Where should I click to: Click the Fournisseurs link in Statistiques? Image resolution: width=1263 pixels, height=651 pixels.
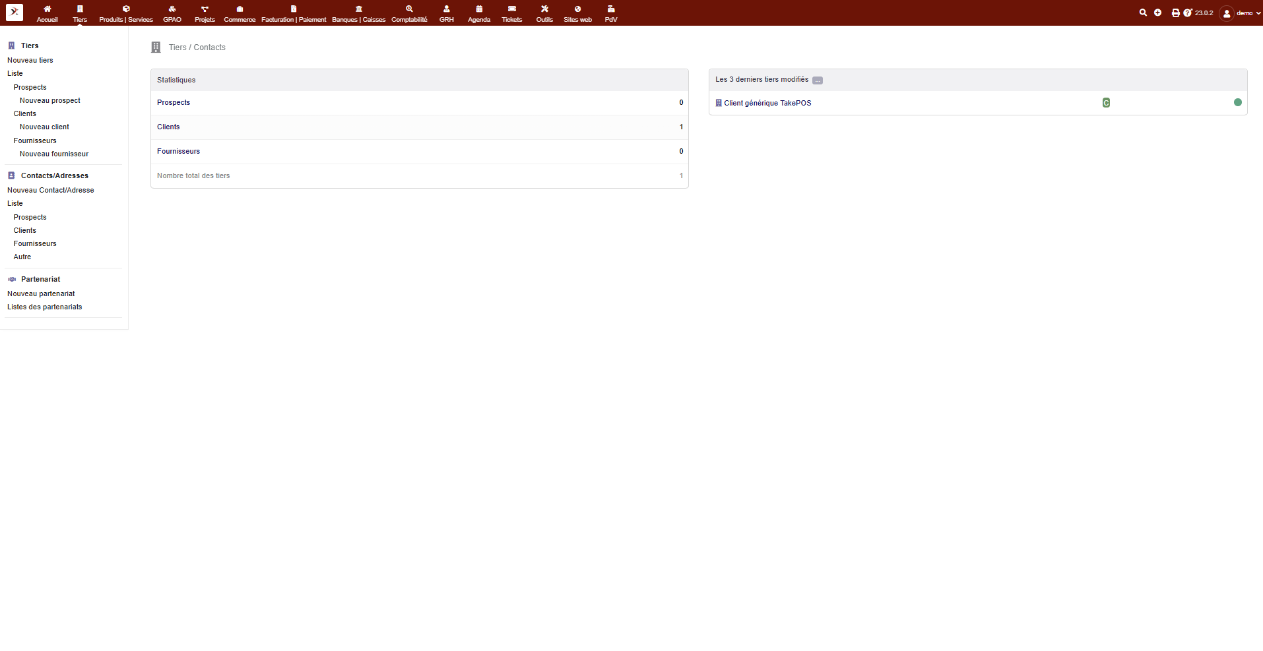point(178,151)
